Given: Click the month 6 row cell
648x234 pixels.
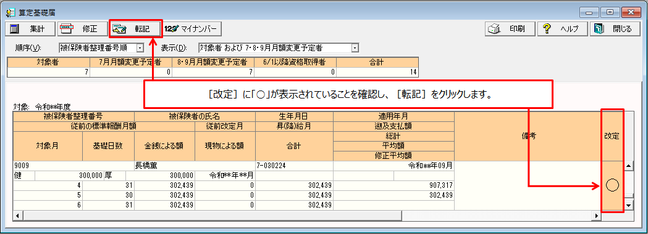Looking at the screenshot, I should click(48, 204).
